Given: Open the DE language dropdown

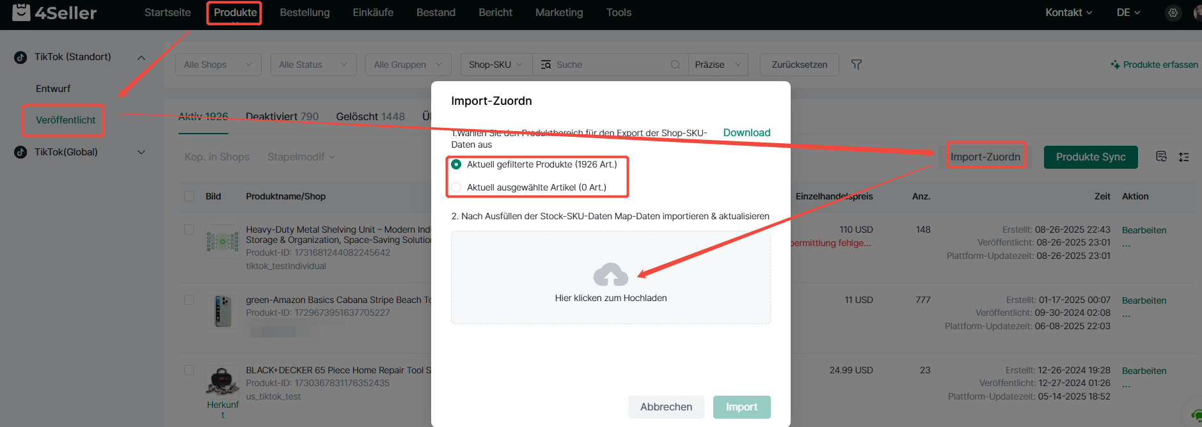Looking at the screenshot, I should (x=1128, y=12).
